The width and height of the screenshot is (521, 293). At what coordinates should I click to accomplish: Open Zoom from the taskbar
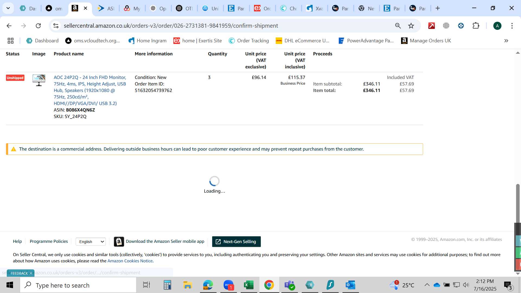click(228, 285)
